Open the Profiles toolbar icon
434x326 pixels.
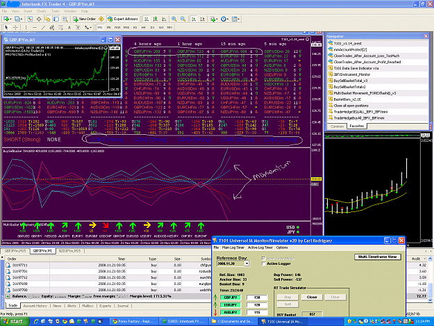[x=17, y=19]
